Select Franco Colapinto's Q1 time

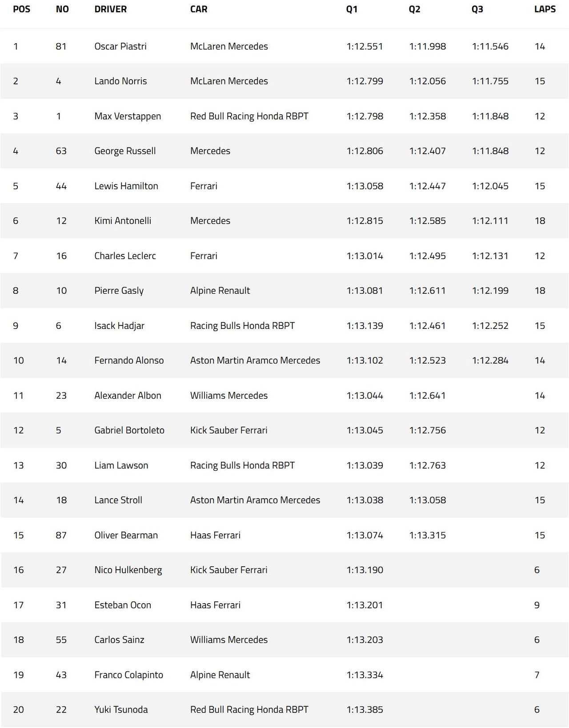point(365,675)
